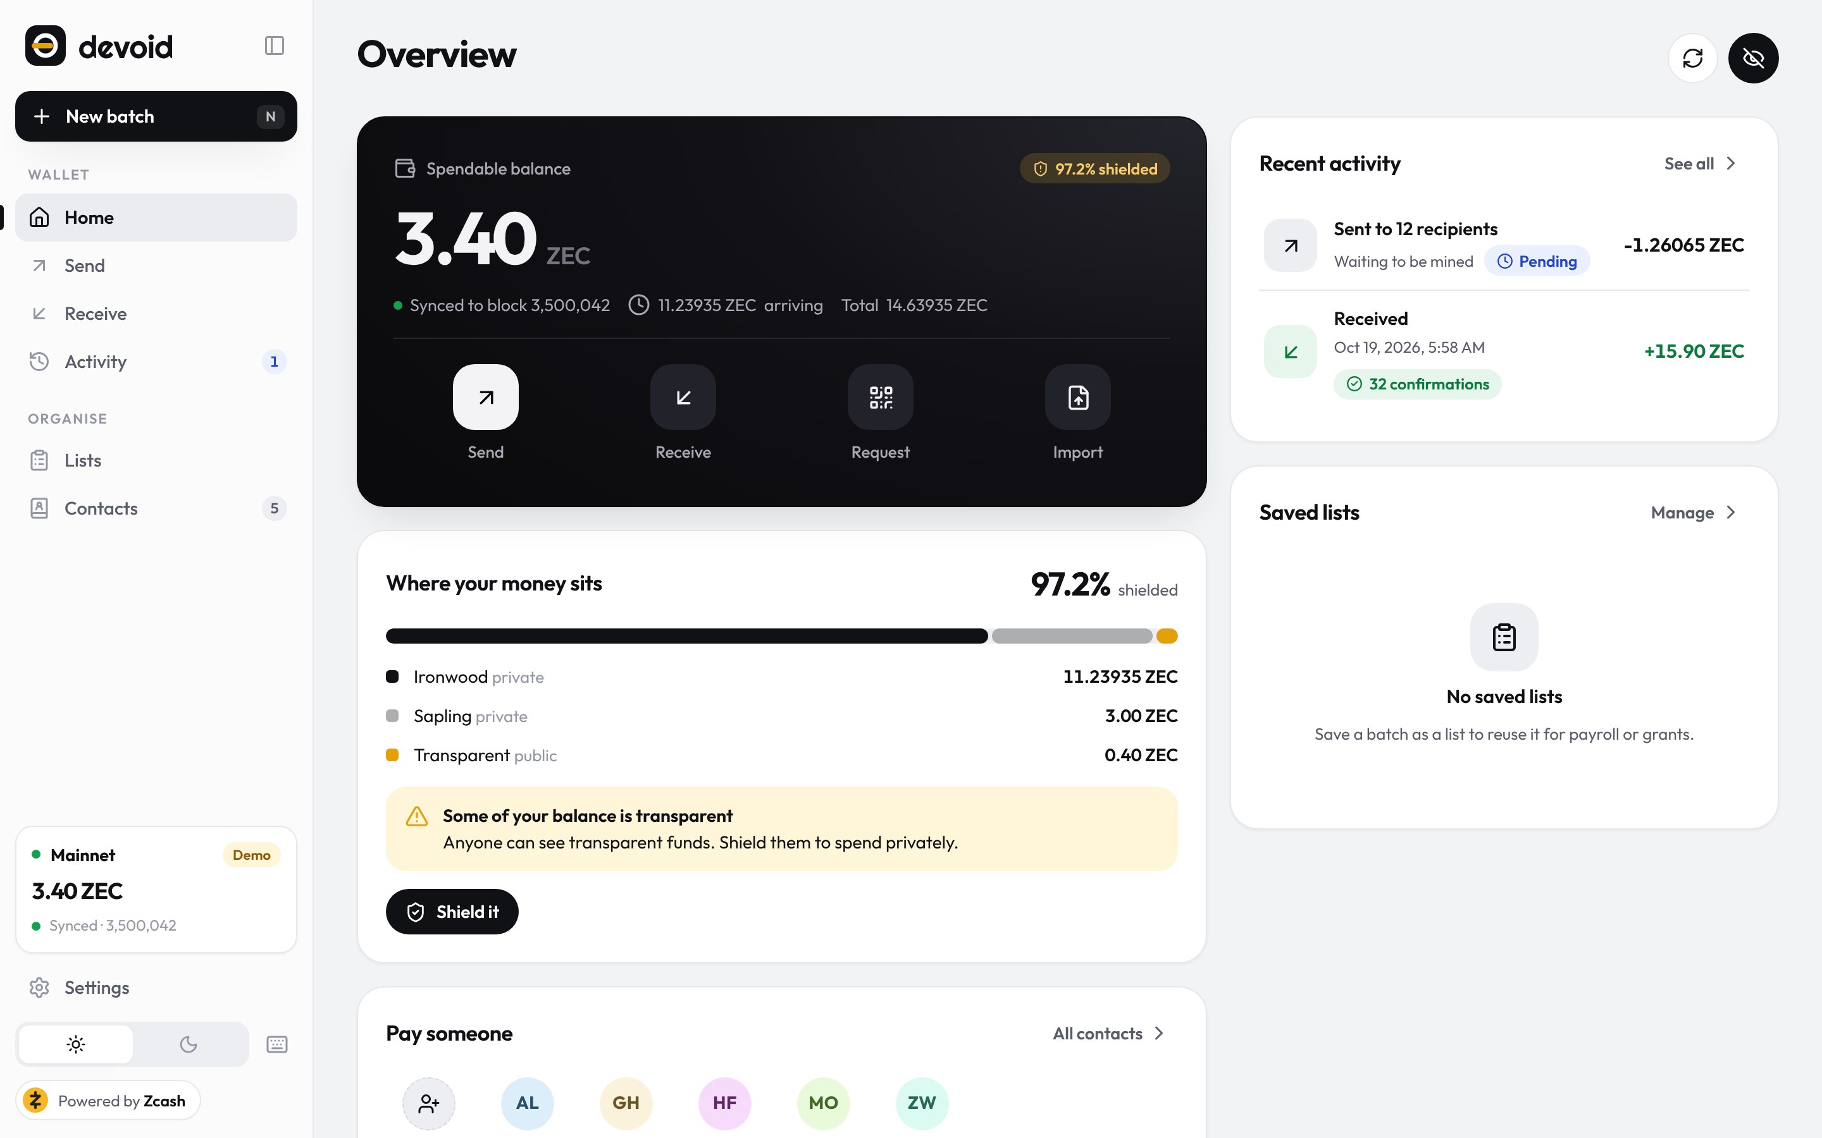Click the Transparent orange color swatch

[392, 755]
